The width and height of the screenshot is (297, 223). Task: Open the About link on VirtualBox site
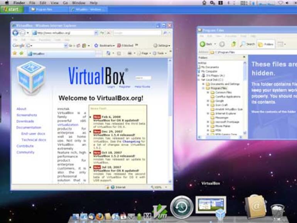[21, 109]
